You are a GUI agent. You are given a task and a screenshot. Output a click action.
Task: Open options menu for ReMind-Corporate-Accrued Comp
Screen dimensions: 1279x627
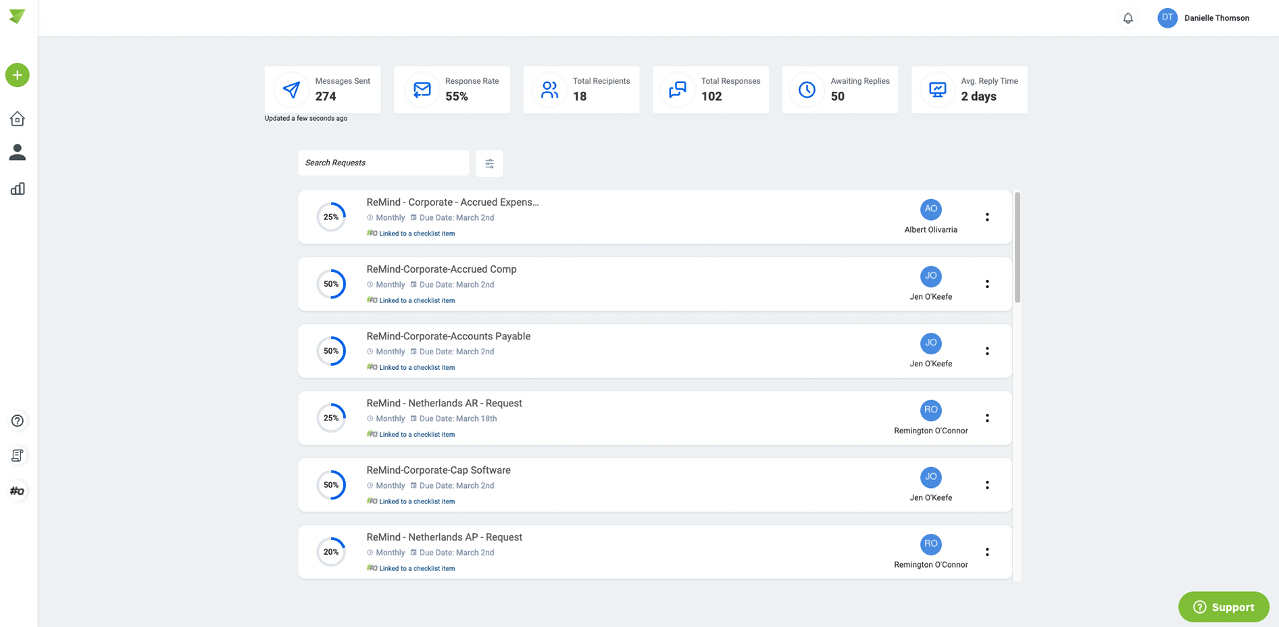pos(987,284)
